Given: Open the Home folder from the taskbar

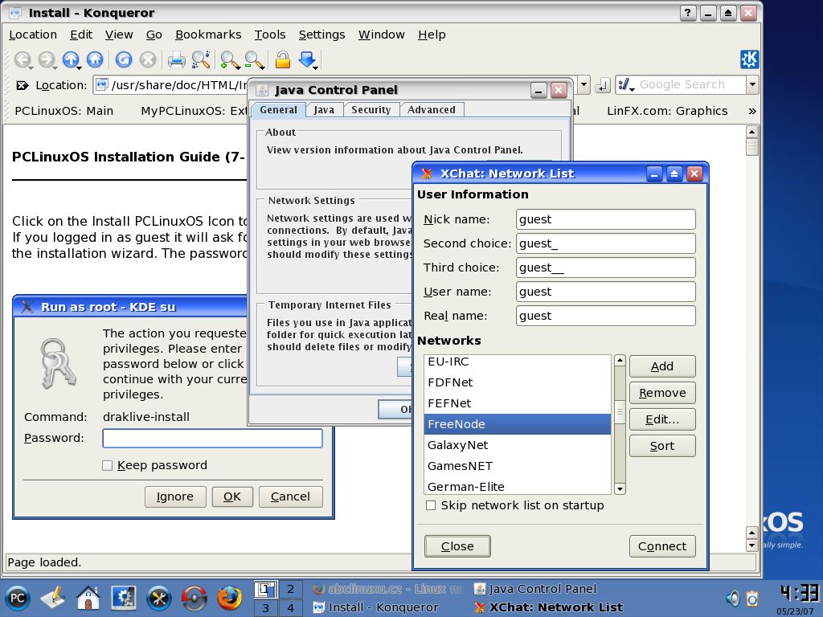Looking at the screenshot, I should (x=88, y=598).
